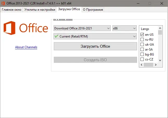
Task: Uncheck the en-US language checkbox
Action: point(142,35)
